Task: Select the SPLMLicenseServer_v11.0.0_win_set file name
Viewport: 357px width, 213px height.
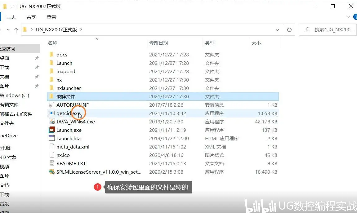Action: 99,172
